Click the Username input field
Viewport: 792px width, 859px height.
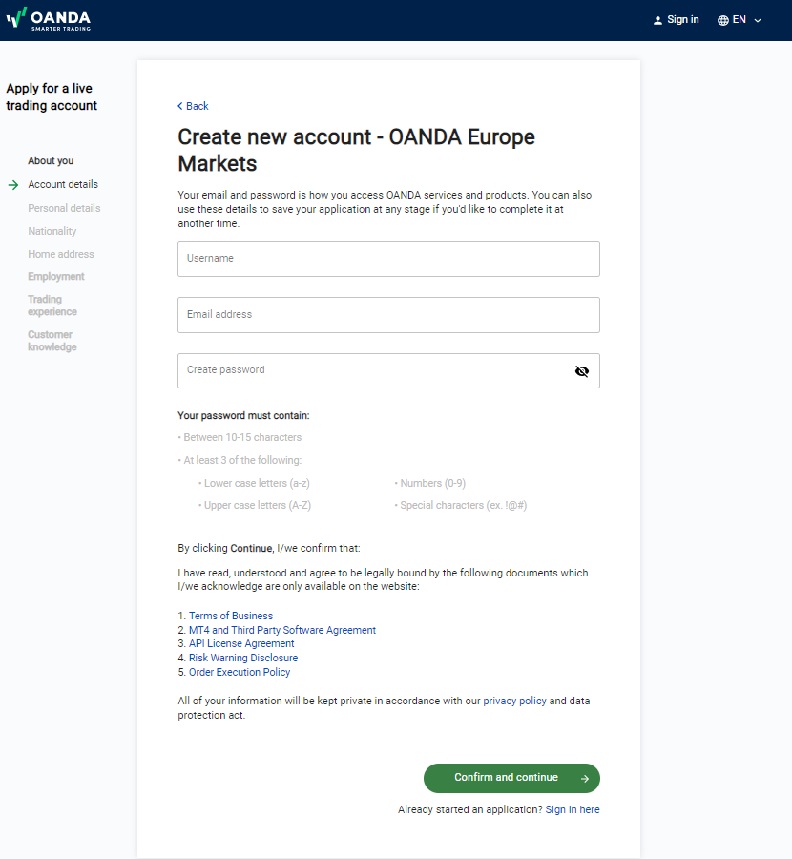click(x=388, y=259)
